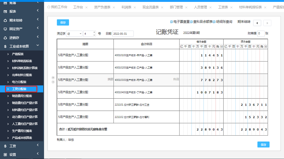Close the 工资表 tab
Screen dimensions: 284x159
[x=231, y=7]
